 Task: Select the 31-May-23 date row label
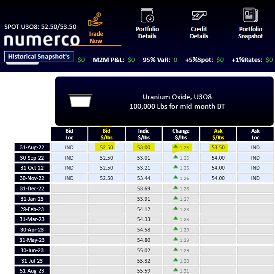pyautogui.click(x=32, y=240)
